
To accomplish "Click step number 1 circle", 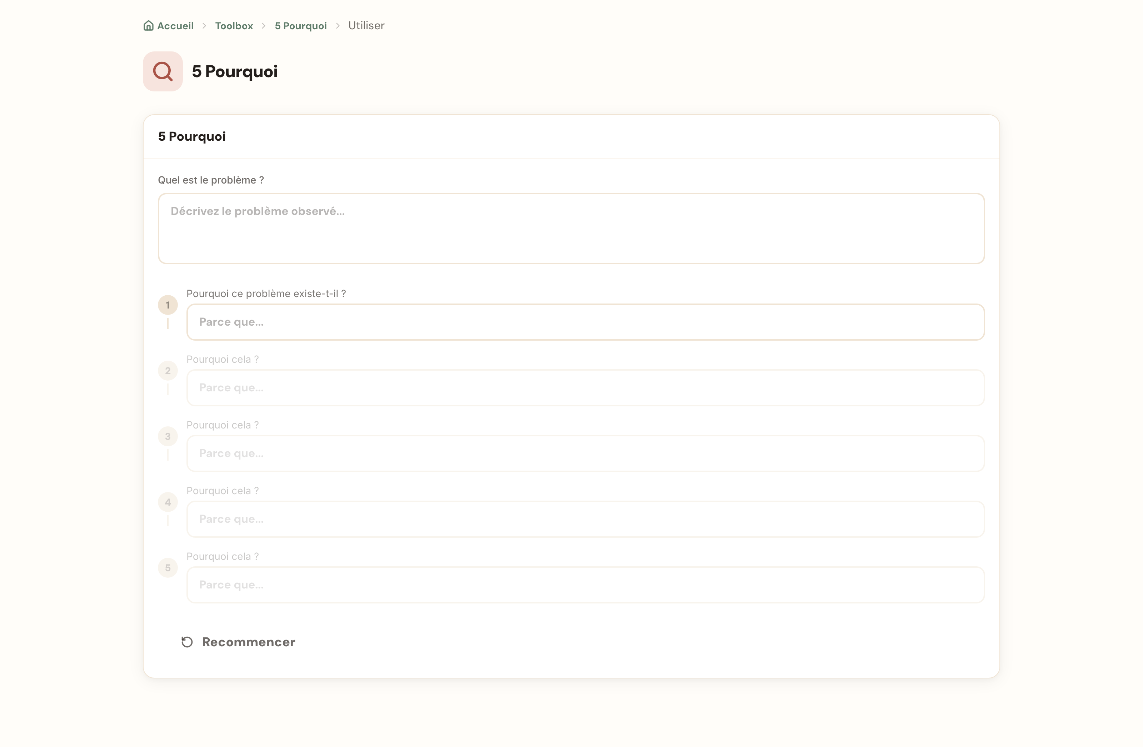I will click(x=168, y=305).
